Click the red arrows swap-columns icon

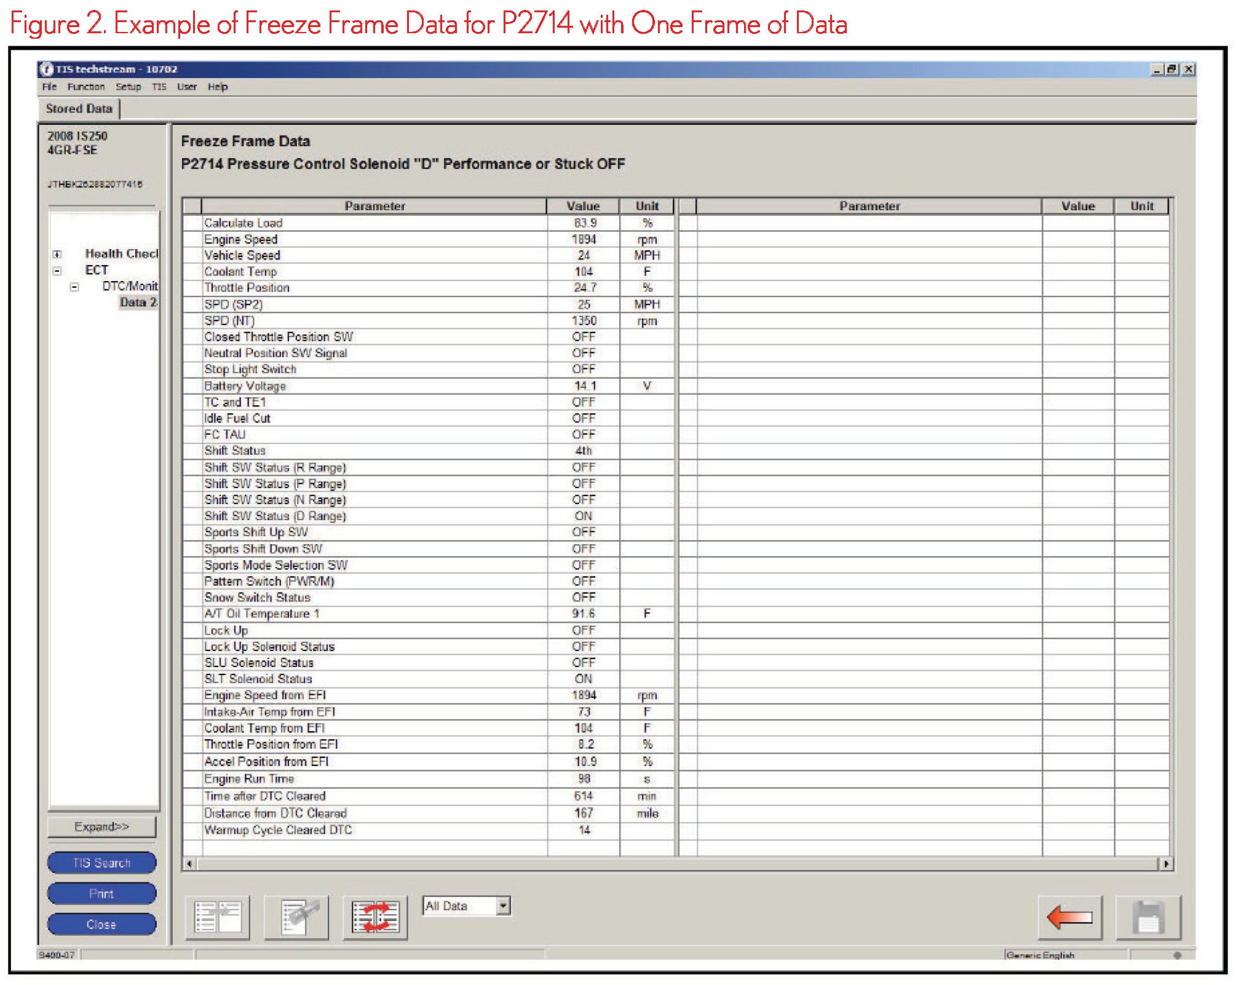(x=375, y=917)
